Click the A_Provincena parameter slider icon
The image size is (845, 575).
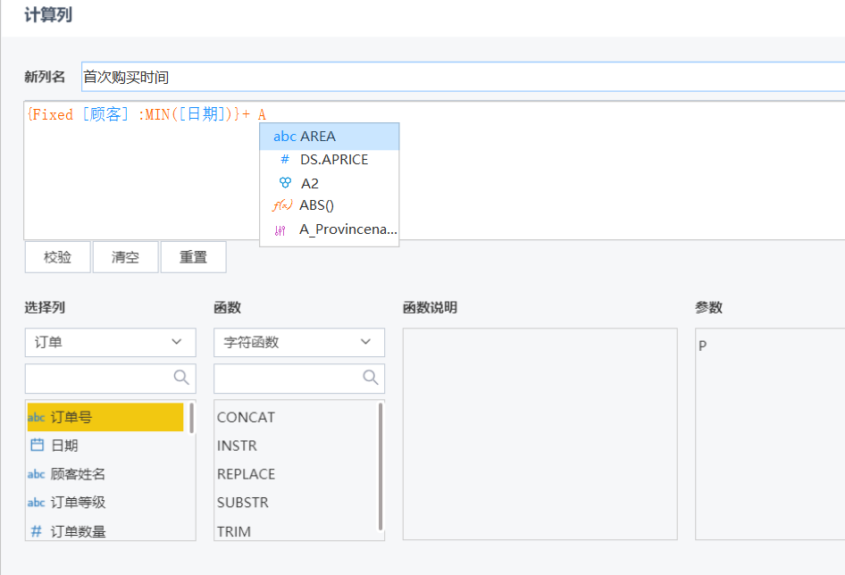[280, 230]
